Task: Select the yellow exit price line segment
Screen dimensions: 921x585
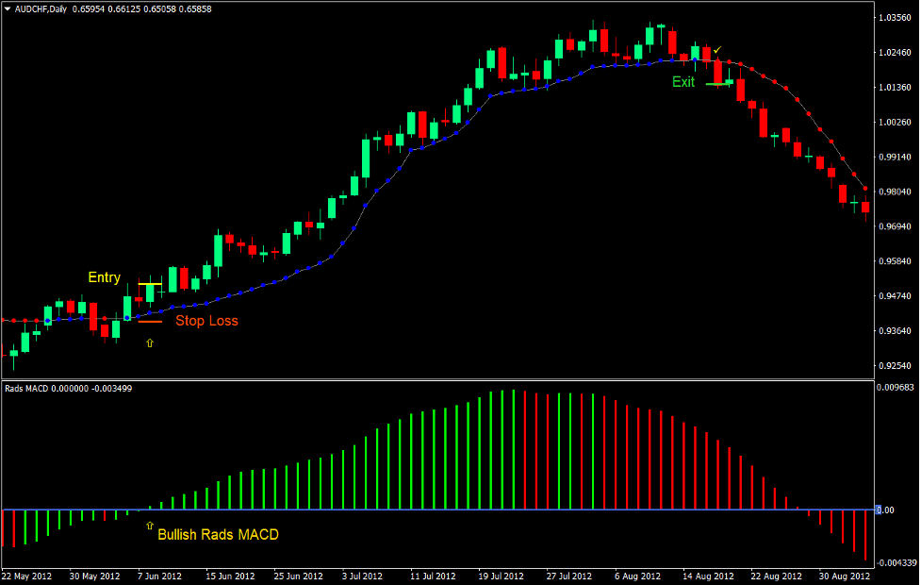Action: point(719,84)
